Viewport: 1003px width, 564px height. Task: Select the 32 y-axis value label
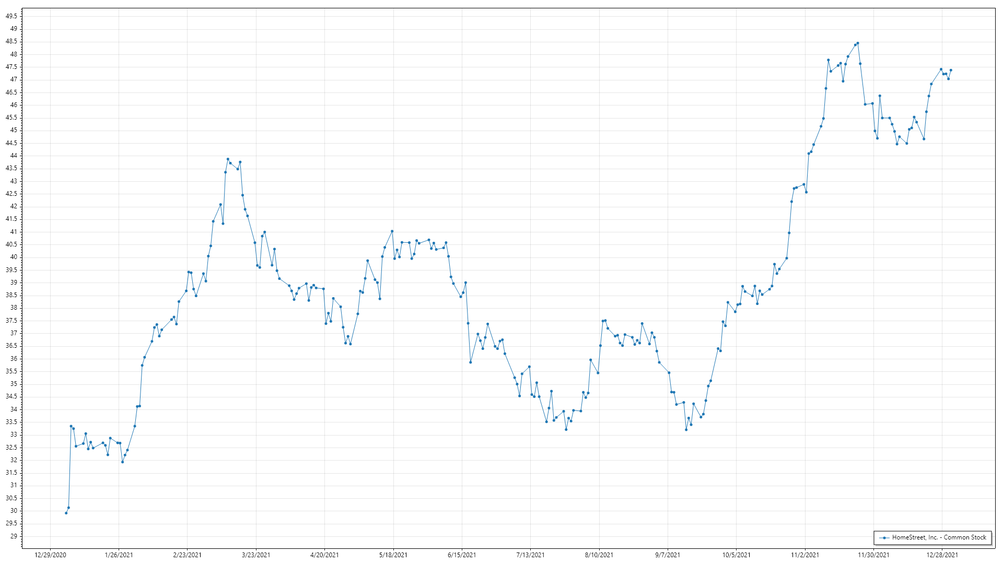pos(14,460)
